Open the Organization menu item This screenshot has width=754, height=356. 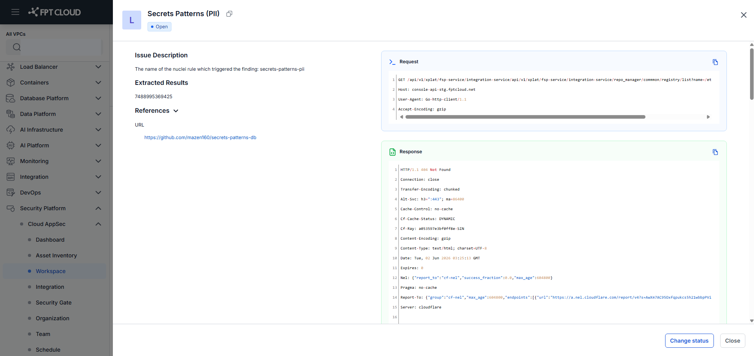point(54,318)
